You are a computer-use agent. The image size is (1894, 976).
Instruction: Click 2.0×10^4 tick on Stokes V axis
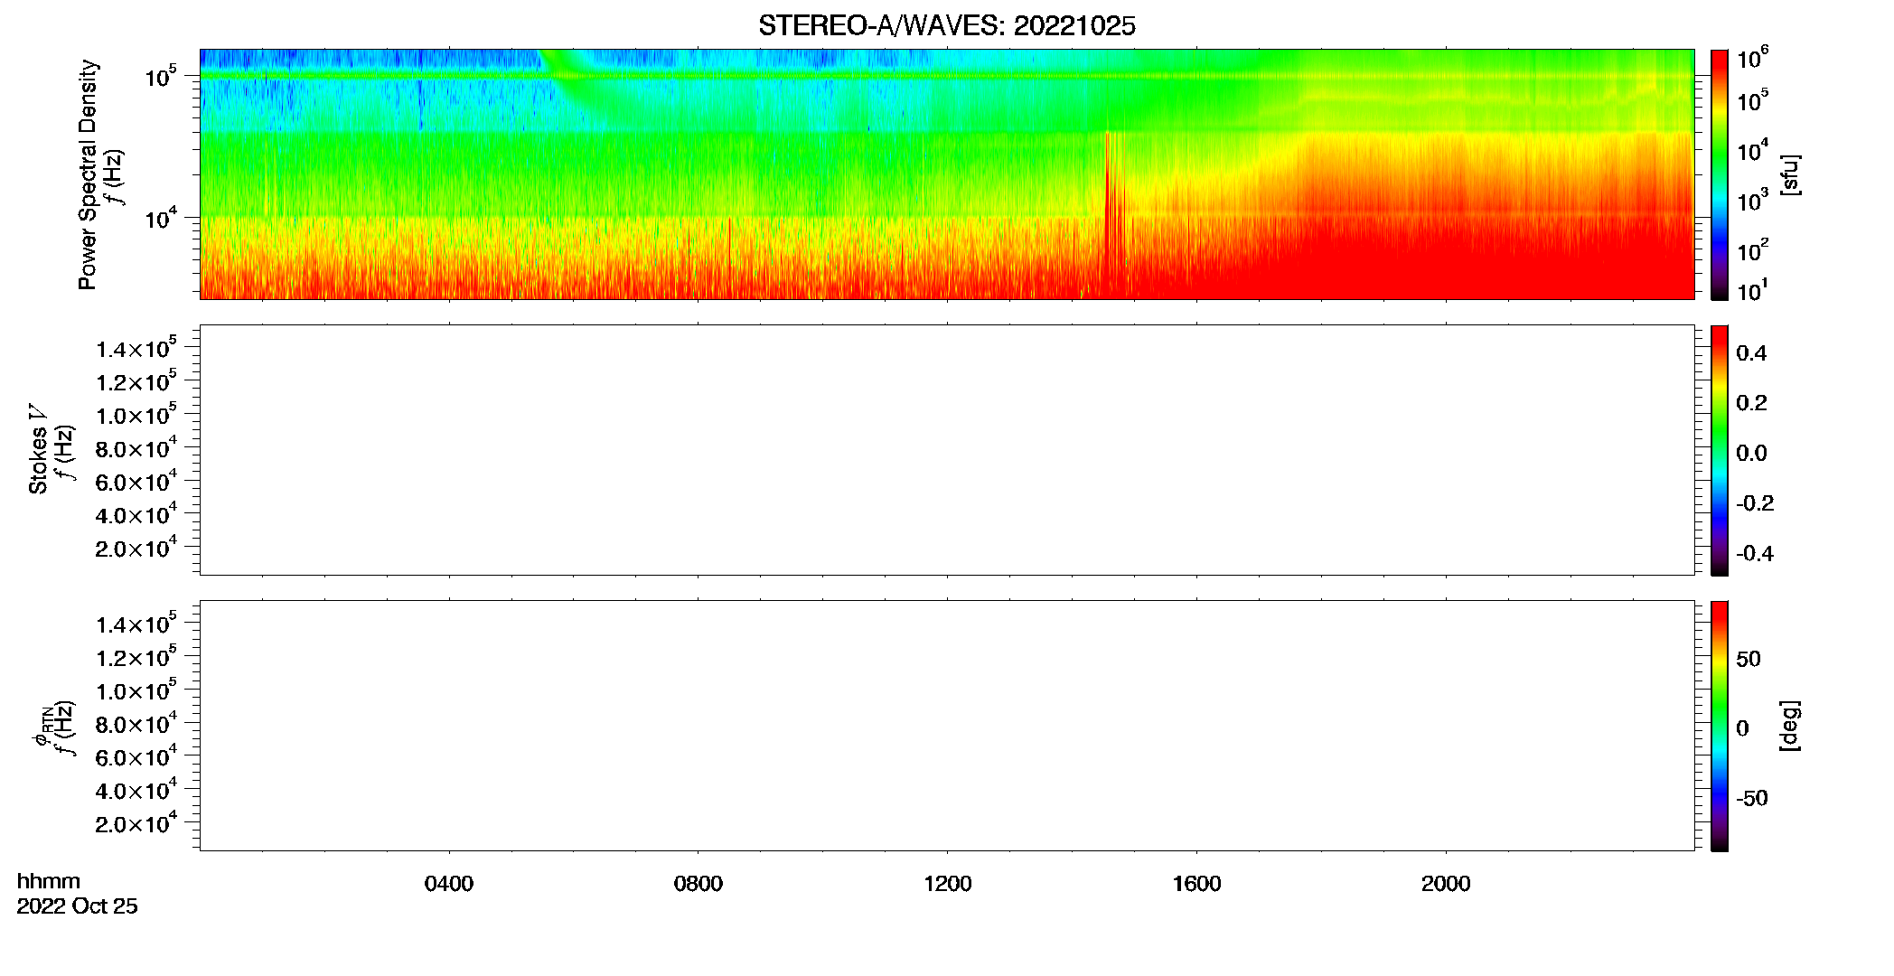click(136, 548)
